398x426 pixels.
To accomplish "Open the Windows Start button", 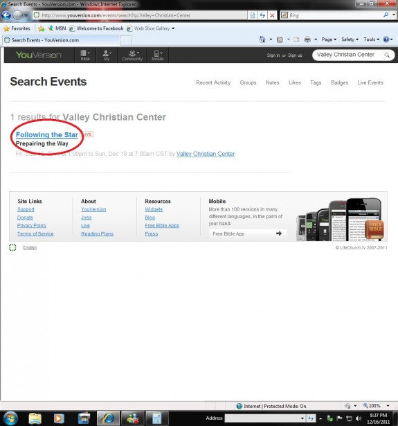I will (10, 418).
